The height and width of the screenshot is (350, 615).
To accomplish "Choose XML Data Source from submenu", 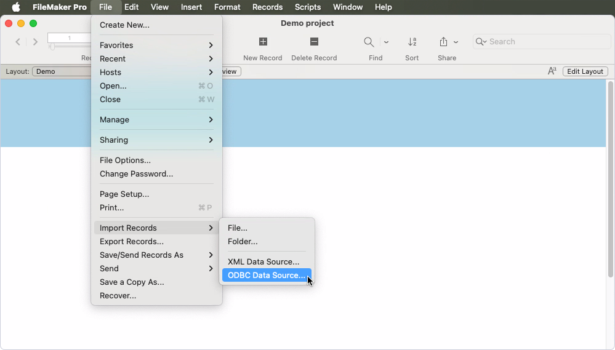I will (x=267, y=261).
